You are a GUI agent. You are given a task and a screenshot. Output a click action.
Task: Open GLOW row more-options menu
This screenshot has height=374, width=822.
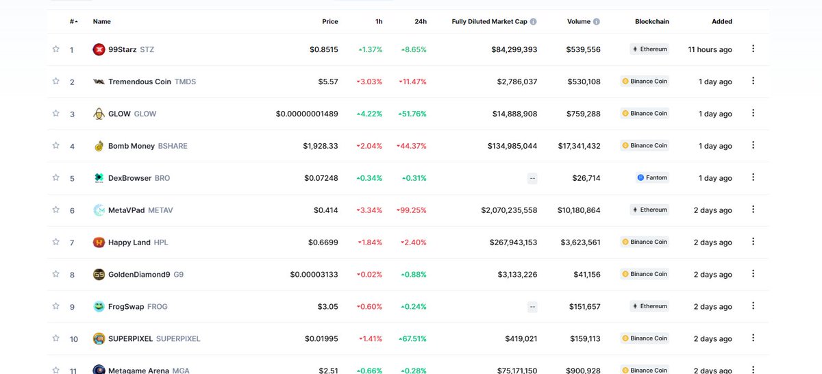point(753,113)
